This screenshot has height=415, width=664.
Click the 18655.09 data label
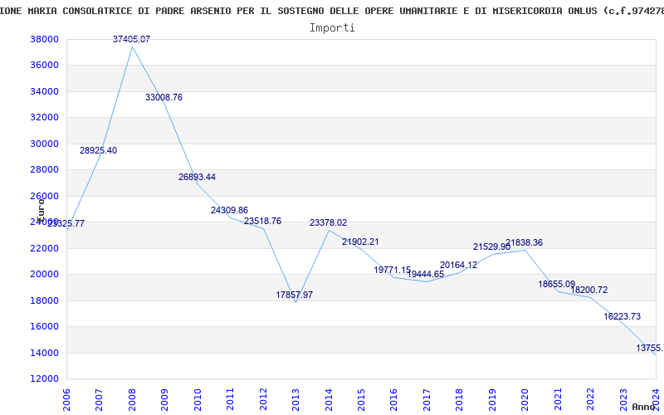[557, 284]
